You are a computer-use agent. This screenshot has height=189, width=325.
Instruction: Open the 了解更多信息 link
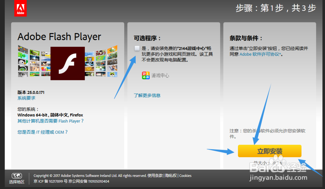(x=147, y=95)
